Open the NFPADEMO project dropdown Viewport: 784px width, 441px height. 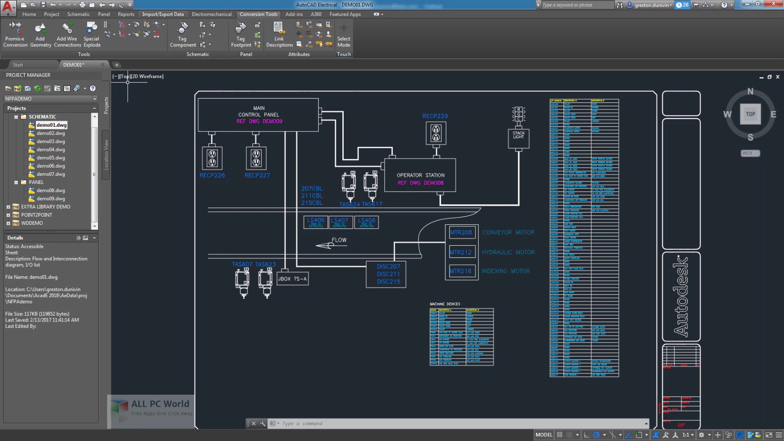[x=94, y=99]
